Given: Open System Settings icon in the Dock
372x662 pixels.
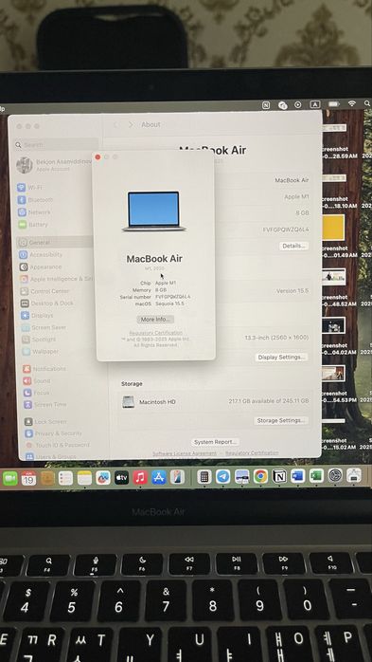Looking at the screenshot, I should [335, 475].
